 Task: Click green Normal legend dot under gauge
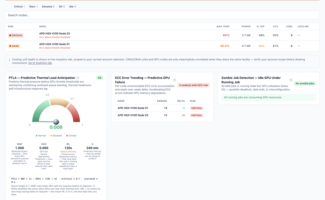[x=37, y=136]
